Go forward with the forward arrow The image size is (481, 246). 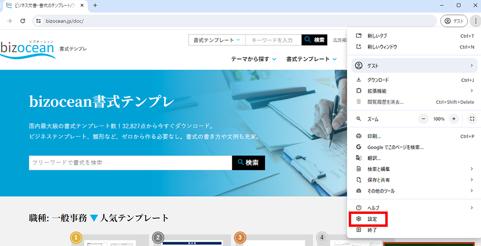tap(10, 21)
